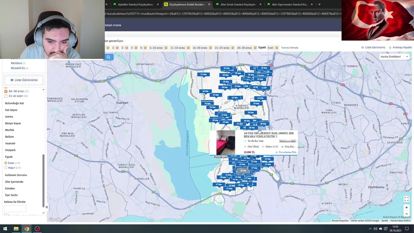This screenshot has height=233, width=414.
Task: Open a new browser tab with plus
Action: click(x=320, y=5)
